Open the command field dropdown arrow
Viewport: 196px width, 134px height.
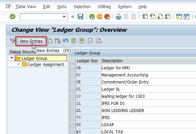pos(64,17)
